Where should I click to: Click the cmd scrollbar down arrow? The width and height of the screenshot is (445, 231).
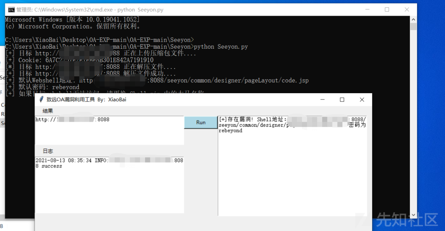413,215
